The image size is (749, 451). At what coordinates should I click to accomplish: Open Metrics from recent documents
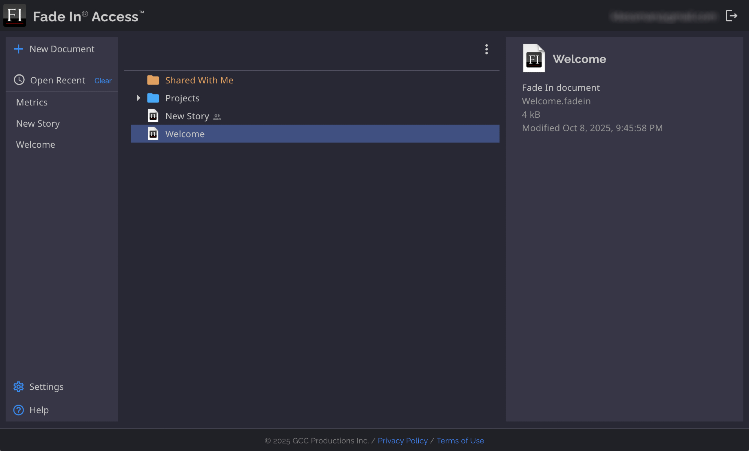[x=32, y=102]
